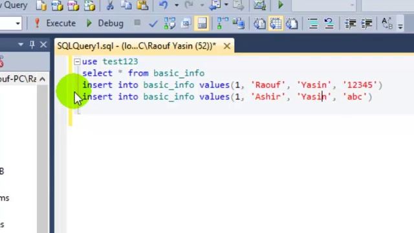This screenshot has width=414, height=233.
Task: Toggle Include Client Statistics icon
Action: click(x=239, y=23)
